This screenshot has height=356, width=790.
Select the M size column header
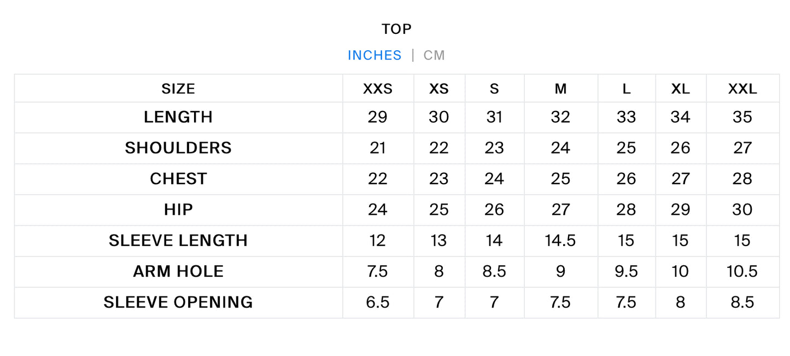[x=560, y=89]
